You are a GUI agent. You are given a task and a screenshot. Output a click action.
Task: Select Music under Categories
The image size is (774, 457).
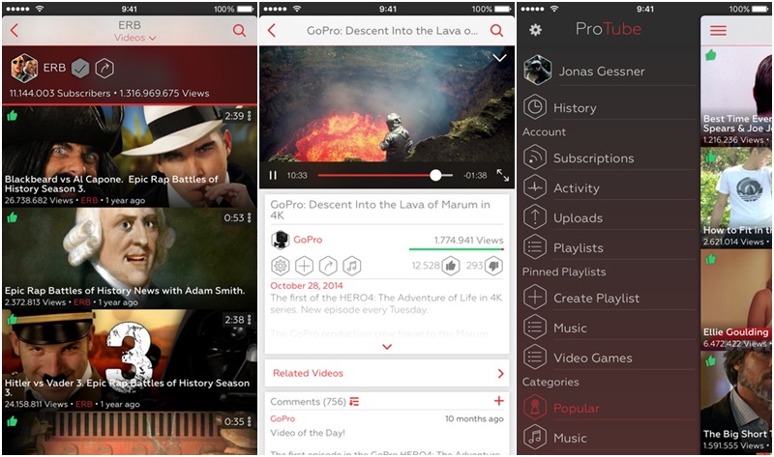(609, 438)
